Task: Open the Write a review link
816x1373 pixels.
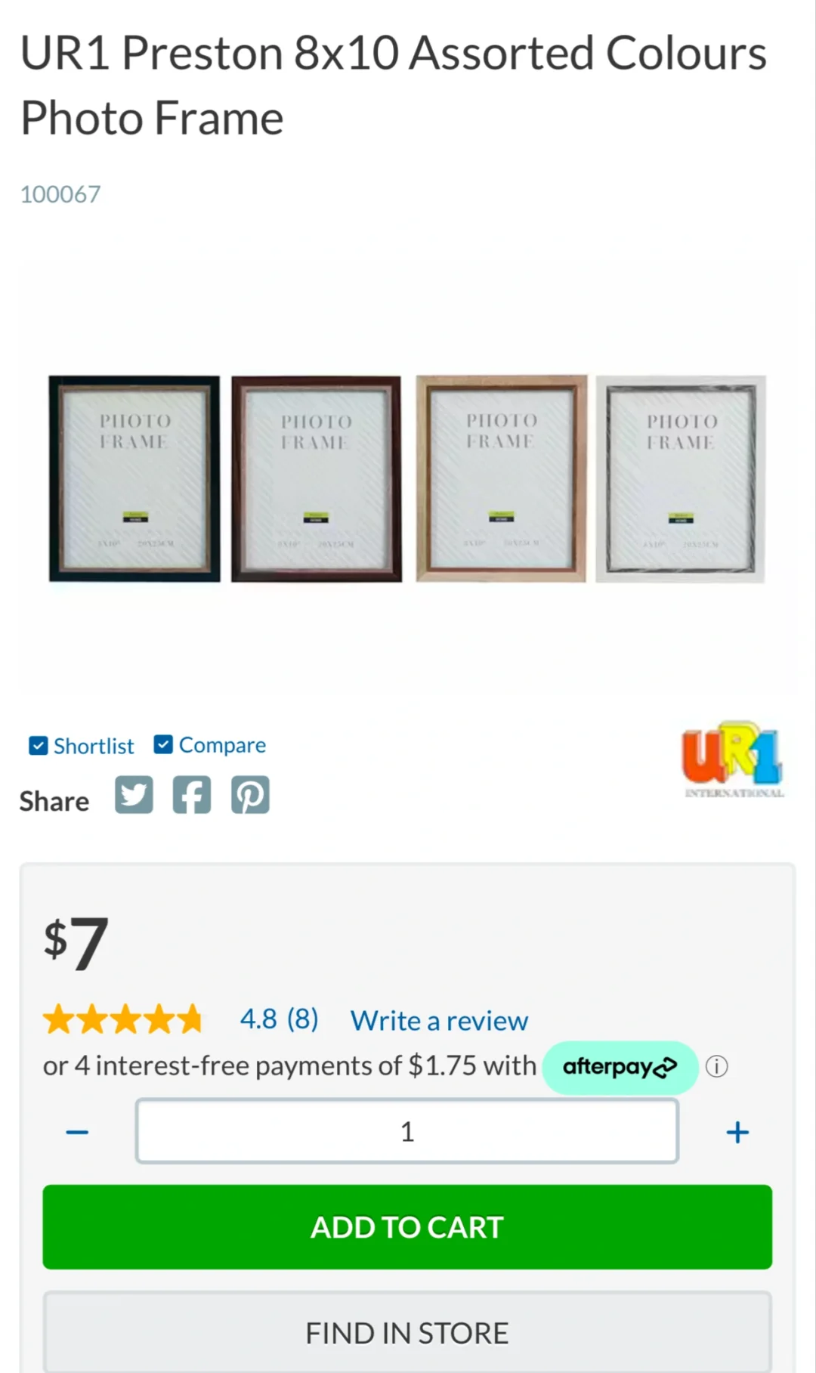Action: coord(439,1020)
